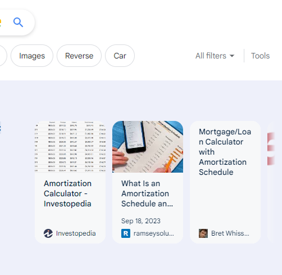The image size is (282, 275).
Task: Select the Reverse filter chip
Action: [x=79, y=56]
